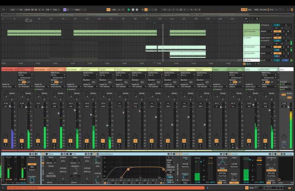
Task: Click the Link button
Action: pos(13,10)
